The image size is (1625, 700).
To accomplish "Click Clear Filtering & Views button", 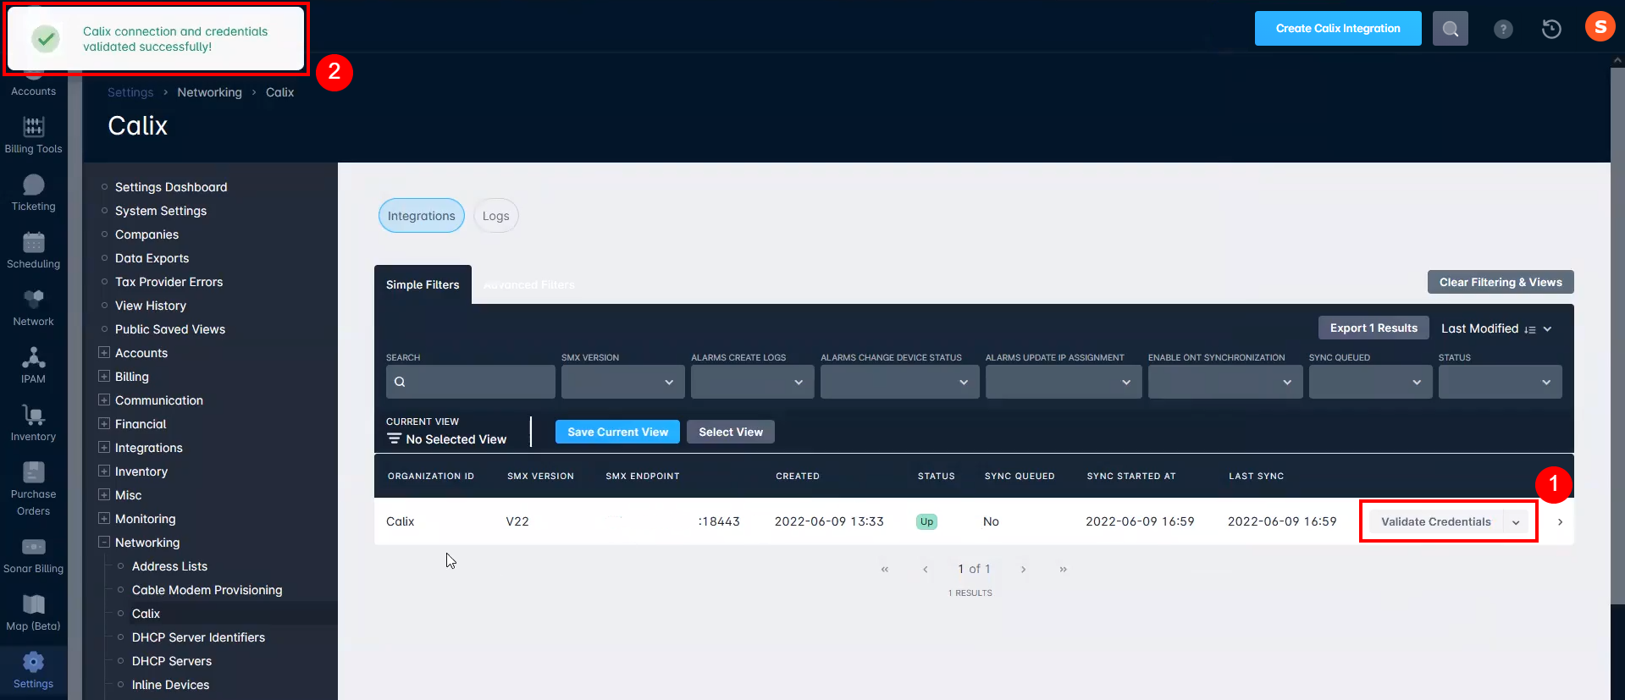I will [x=1501, y=282].
